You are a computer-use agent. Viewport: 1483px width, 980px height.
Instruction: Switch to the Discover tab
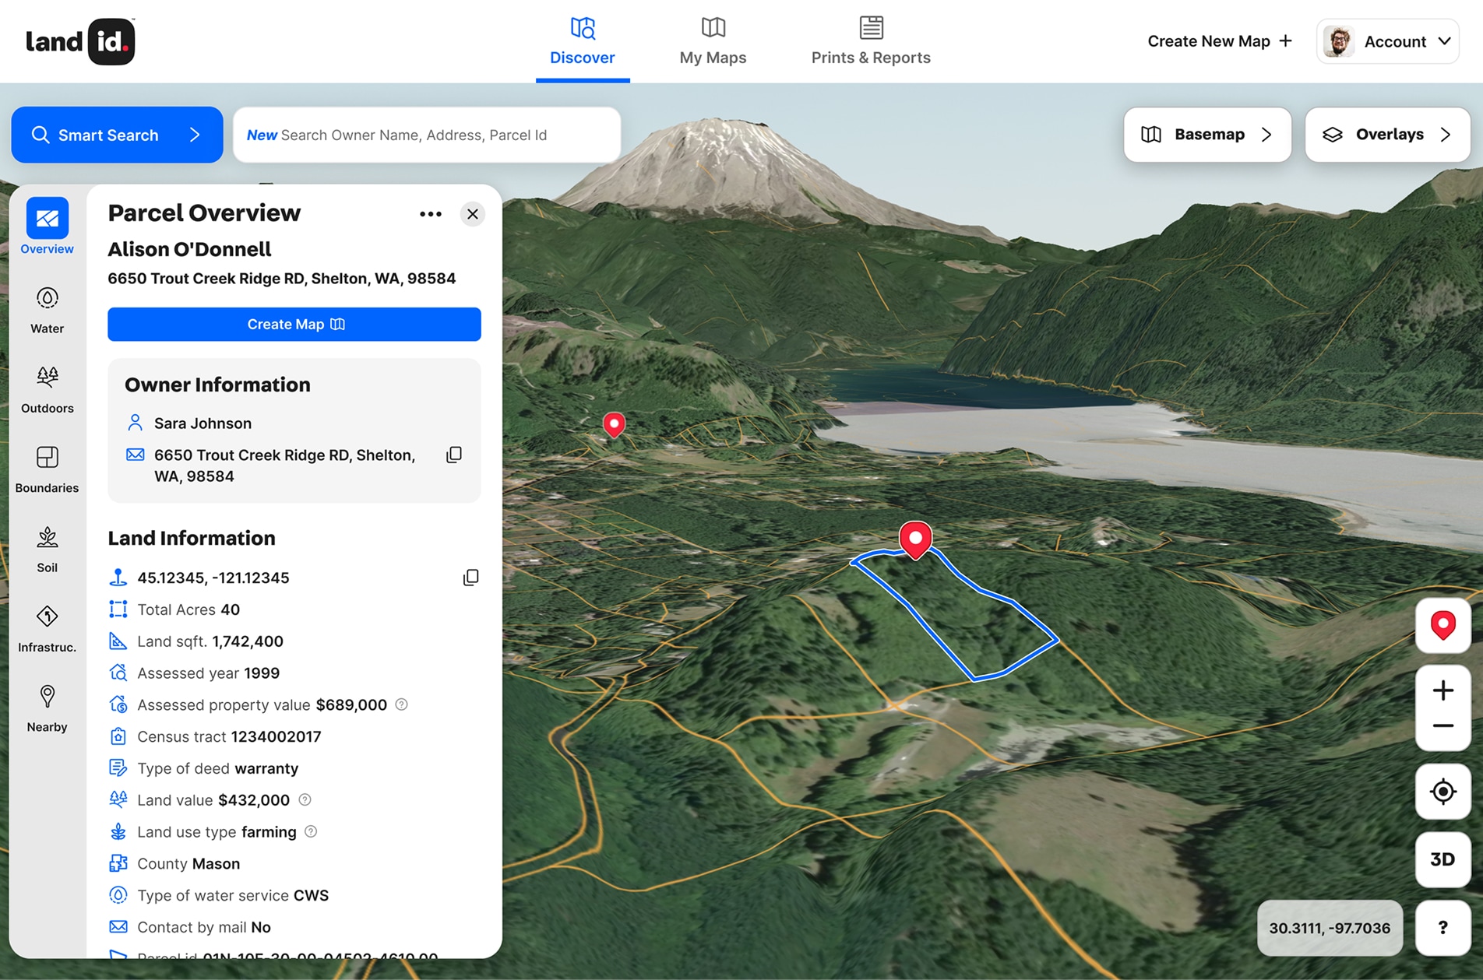583,41
